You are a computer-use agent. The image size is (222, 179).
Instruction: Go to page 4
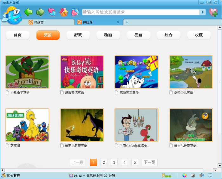tap(124, 162)
